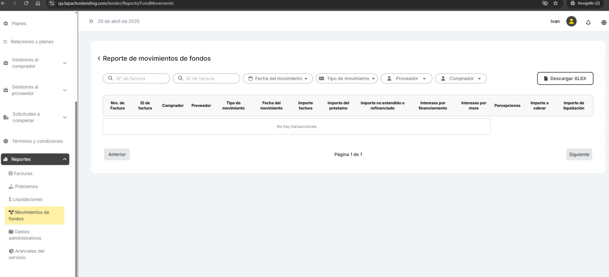
Task: Download report with Descargar XLSX
Action: click(565, 79)
